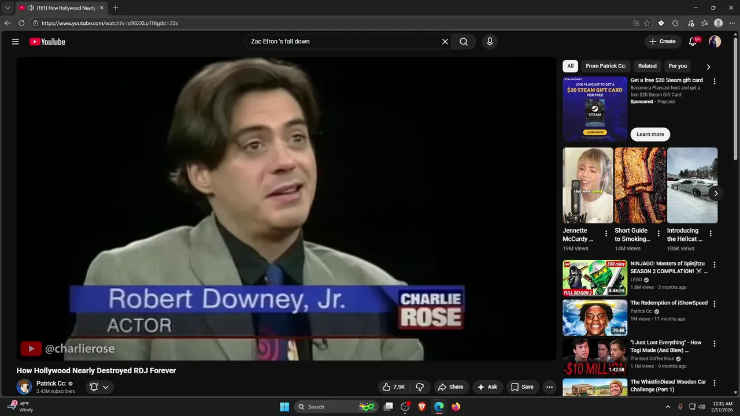
Task: Show hidden system tray icons chevron
Action: pyautogui.click(x=667, y=407)
